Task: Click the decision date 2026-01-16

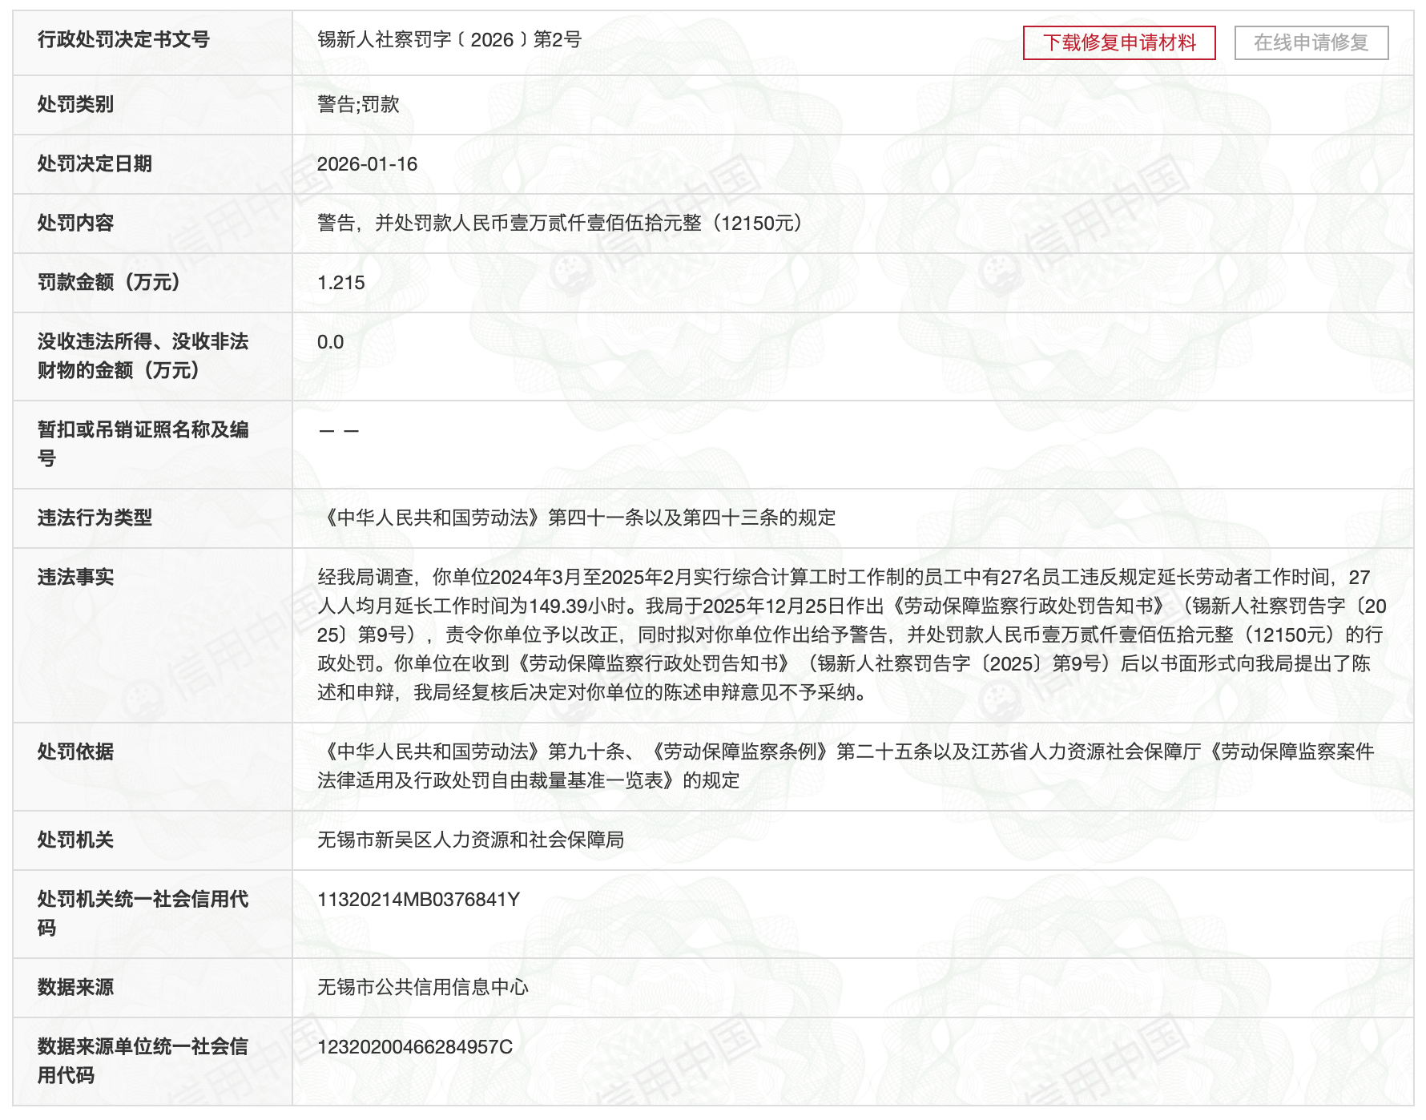Action: point(367,164)
